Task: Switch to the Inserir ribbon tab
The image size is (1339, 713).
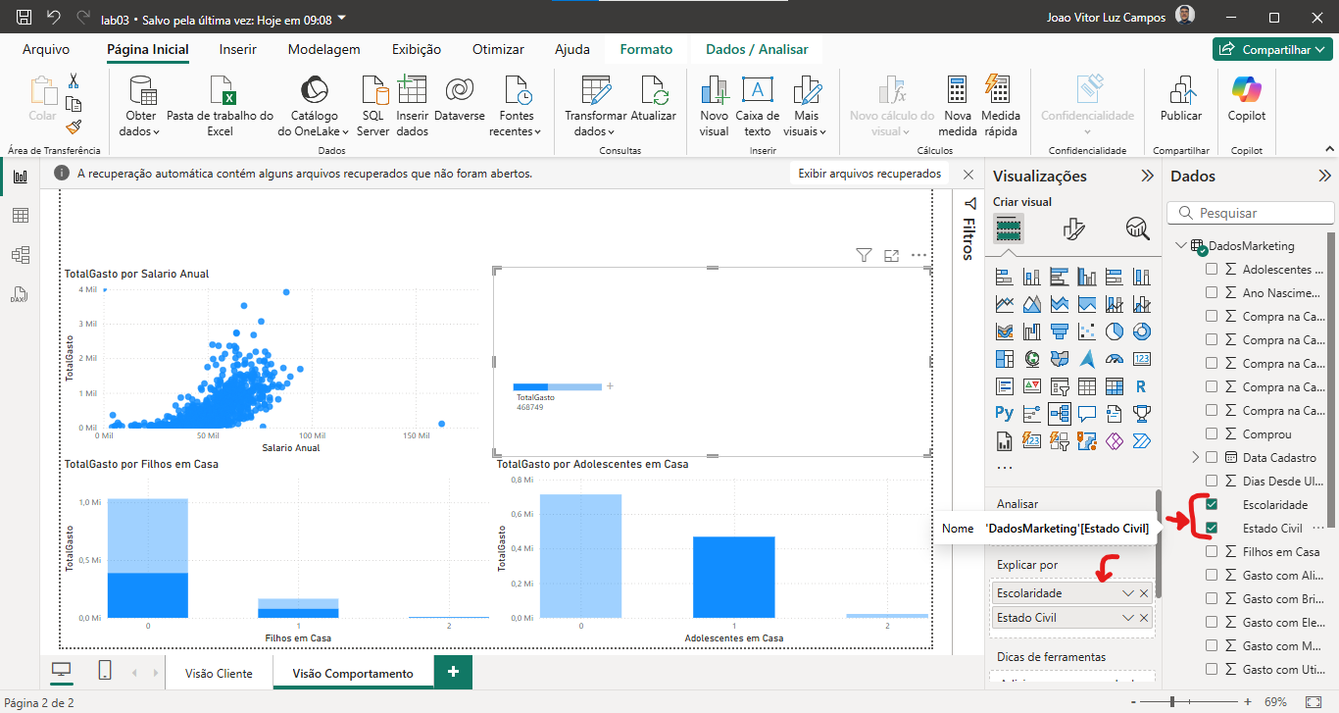Action: [238, 49]
